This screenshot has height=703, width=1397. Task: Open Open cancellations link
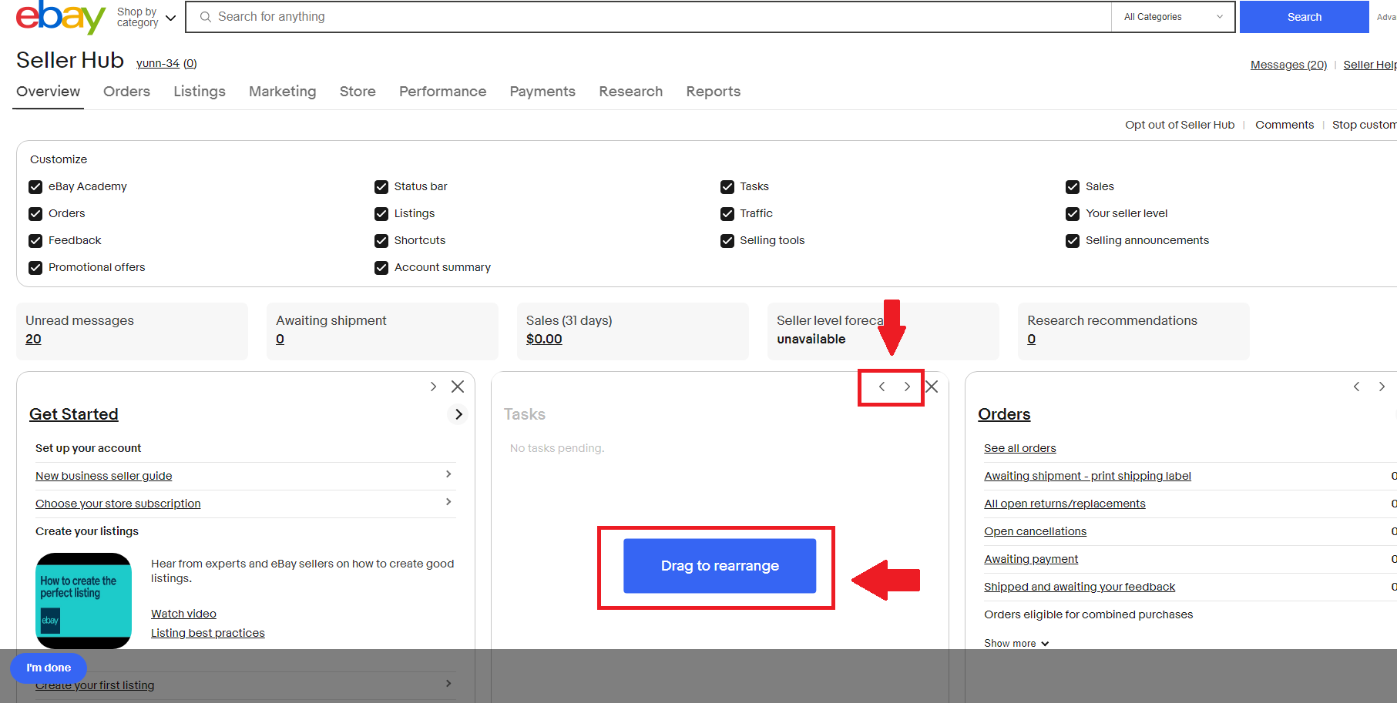tap(1035, 531)
